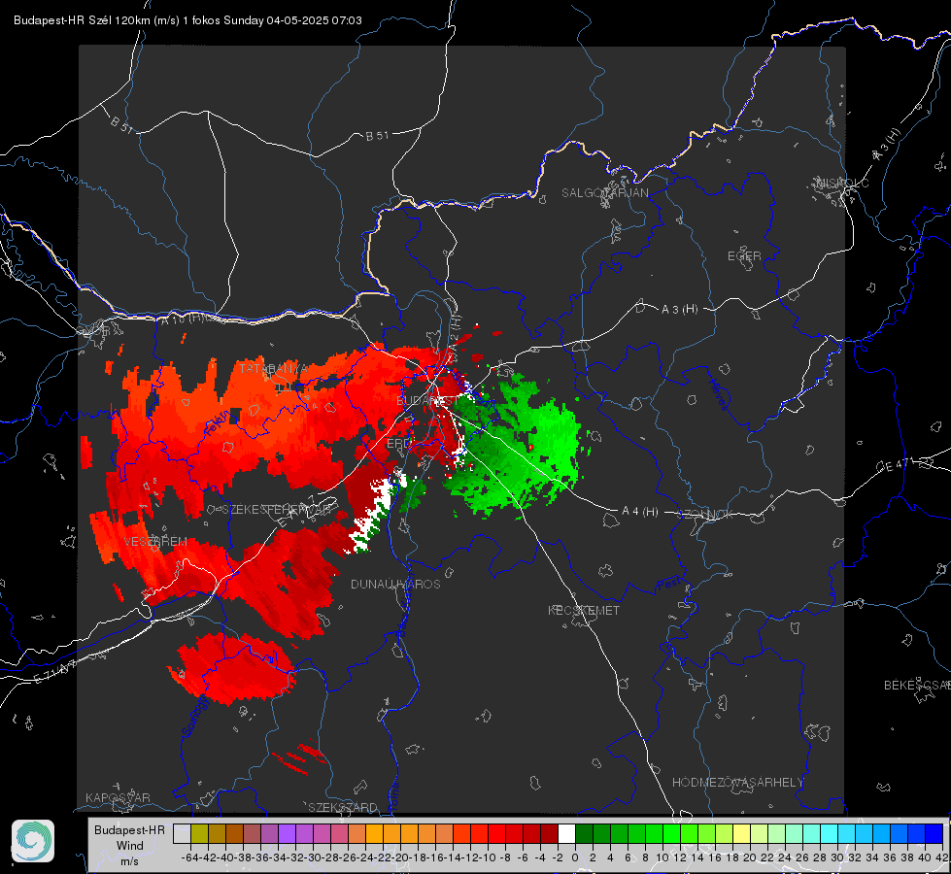Screen dimensions: 951x874
Task: Click the 'A 4 (H)' road label
Action: point(640,512)
